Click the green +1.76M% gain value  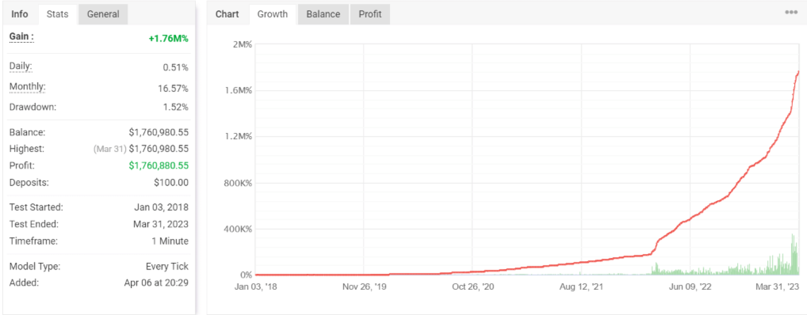[168, 39]
